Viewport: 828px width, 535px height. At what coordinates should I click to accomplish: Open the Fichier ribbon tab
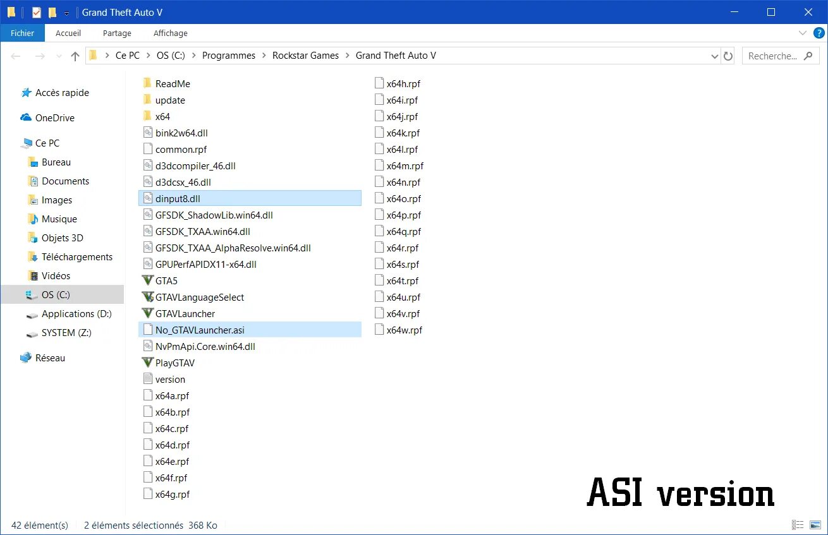pyautogui.click(x=22, y=33)
